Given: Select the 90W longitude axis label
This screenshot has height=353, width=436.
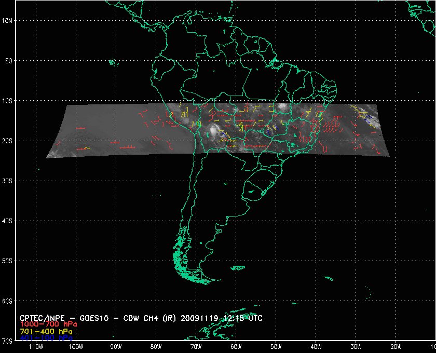Looking at the screenshot, I should click(116, 346).
